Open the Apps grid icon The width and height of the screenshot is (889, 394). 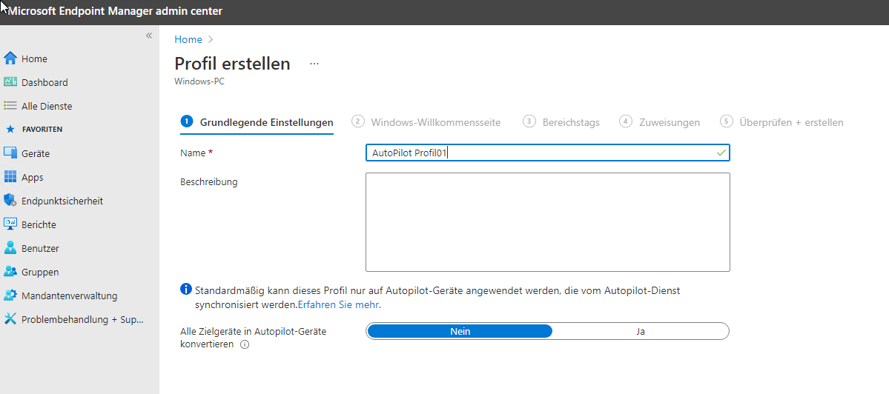[10, 177]
